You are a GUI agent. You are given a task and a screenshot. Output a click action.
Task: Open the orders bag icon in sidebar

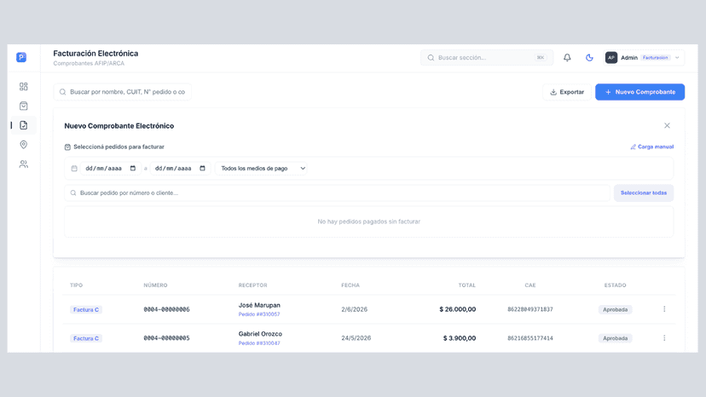(23, 106)
